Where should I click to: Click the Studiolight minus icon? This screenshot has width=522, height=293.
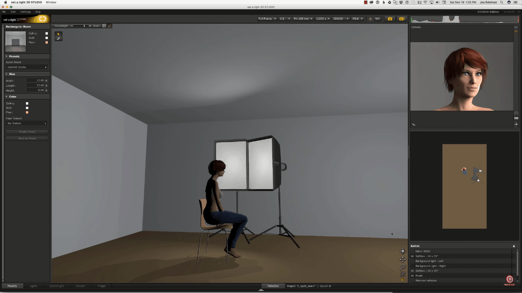72,26
